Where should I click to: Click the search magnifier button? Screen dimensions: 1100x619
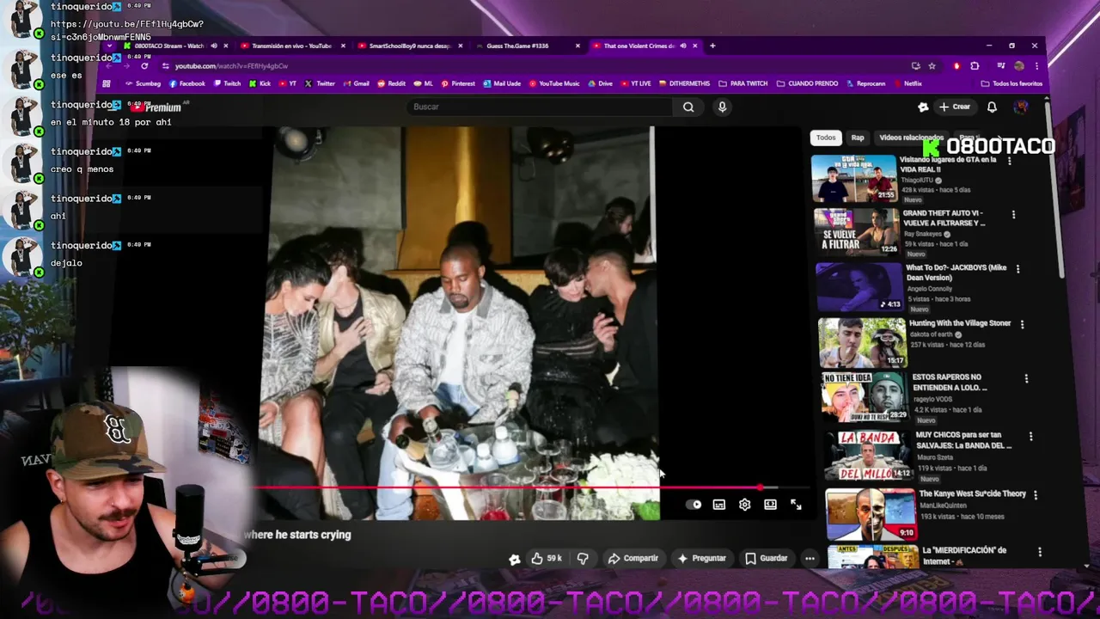[688, 107]
